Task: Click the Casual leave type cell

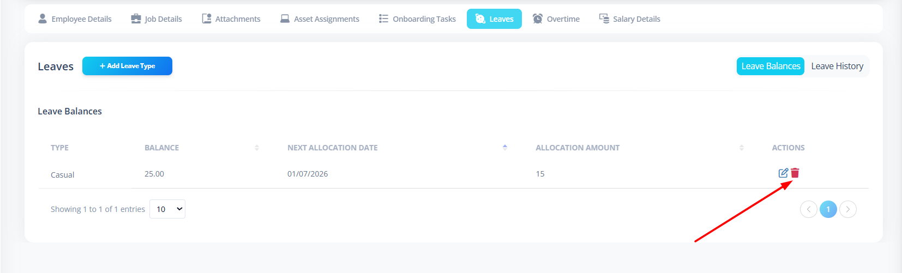Action: [62, 175]
